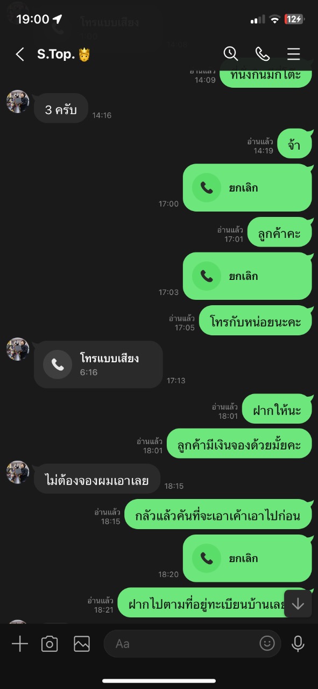The image size is (318, 689).
Task: Tap the location arrow in status bar
Action: (57, 19)
